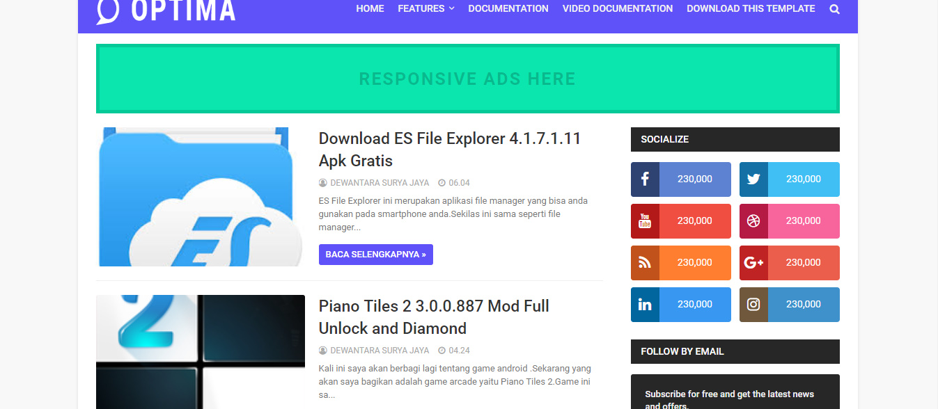Open the RSS feed icon
This screenshot has height=409, width=938.
[645, 263]
